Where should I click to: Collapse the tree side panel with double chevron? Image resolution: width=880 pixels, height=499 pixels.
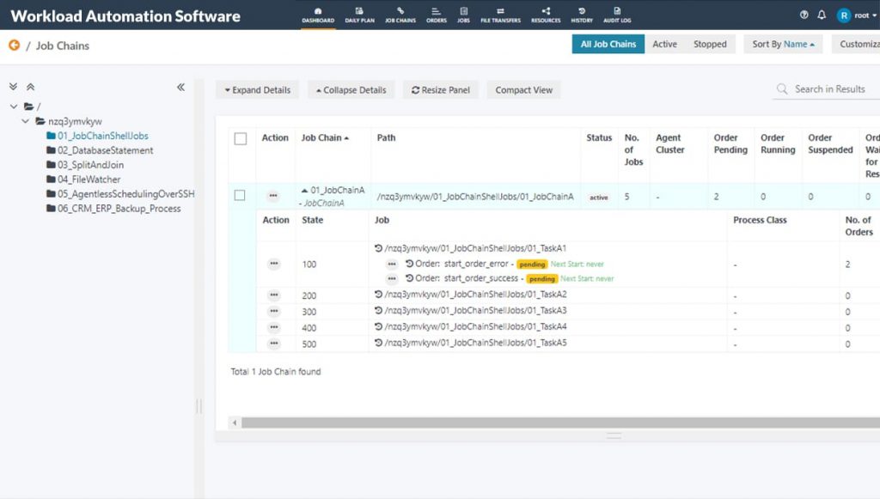tap(180, 87)
